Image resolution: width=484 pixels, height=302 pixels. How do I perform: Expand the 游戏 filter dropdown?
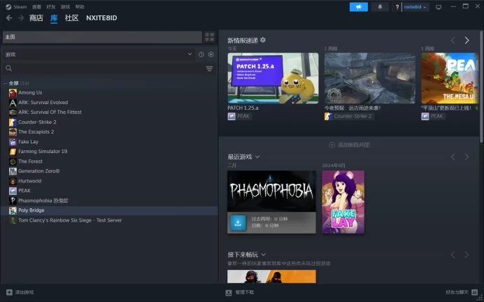[x=99, y=55]
